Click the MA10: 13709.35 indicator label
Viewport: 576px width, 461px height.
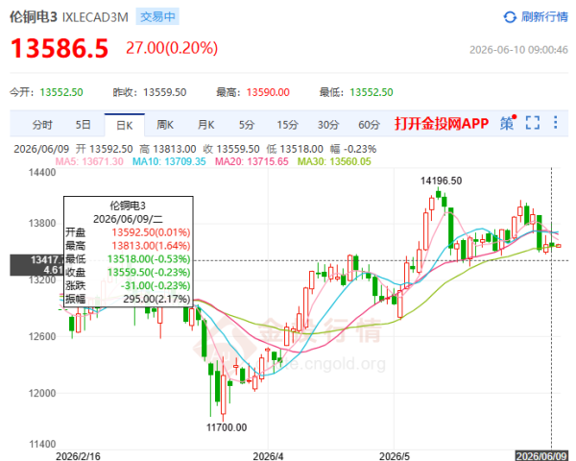(169, 161)
